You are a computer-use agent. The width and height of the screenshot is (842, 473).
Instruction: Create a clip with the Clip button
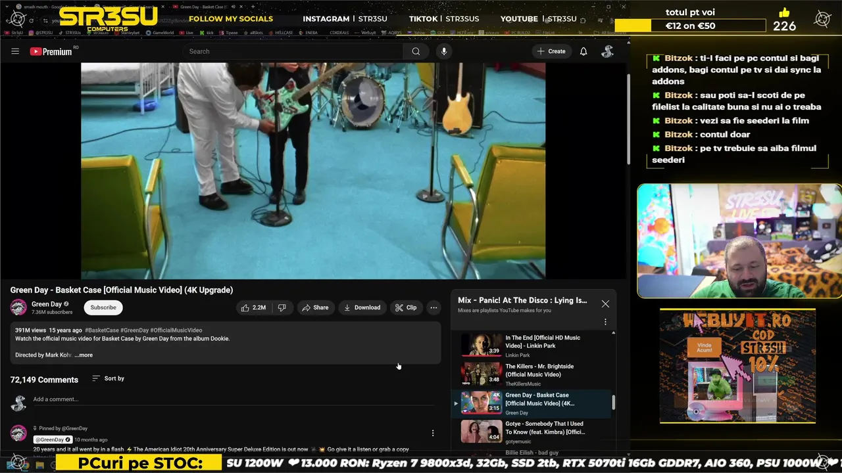pos(405,307)
